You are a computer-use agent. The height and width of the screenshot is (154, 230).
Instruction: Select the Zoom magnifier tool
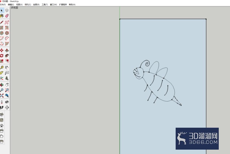(2, 90)
